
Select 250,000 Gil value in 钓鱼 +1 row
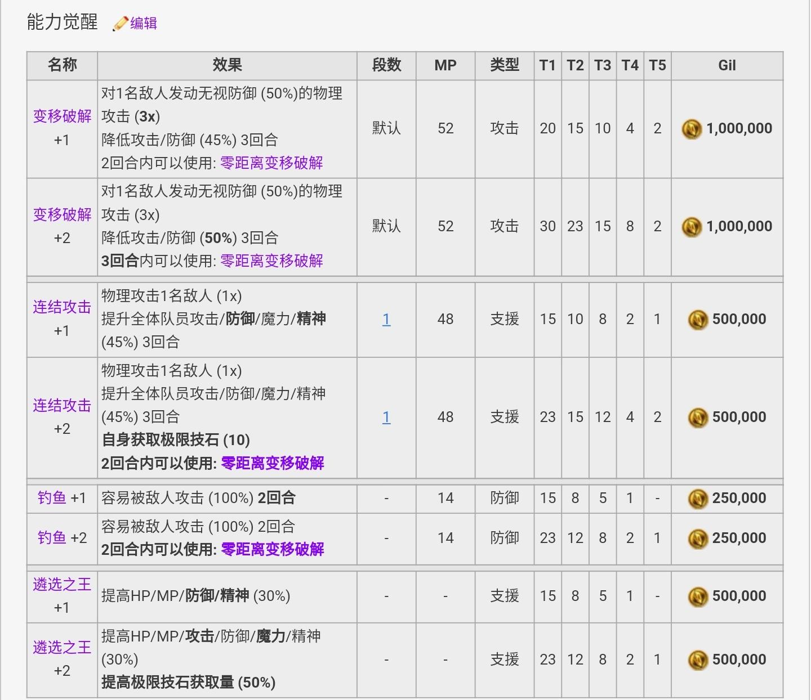(739, 499)
